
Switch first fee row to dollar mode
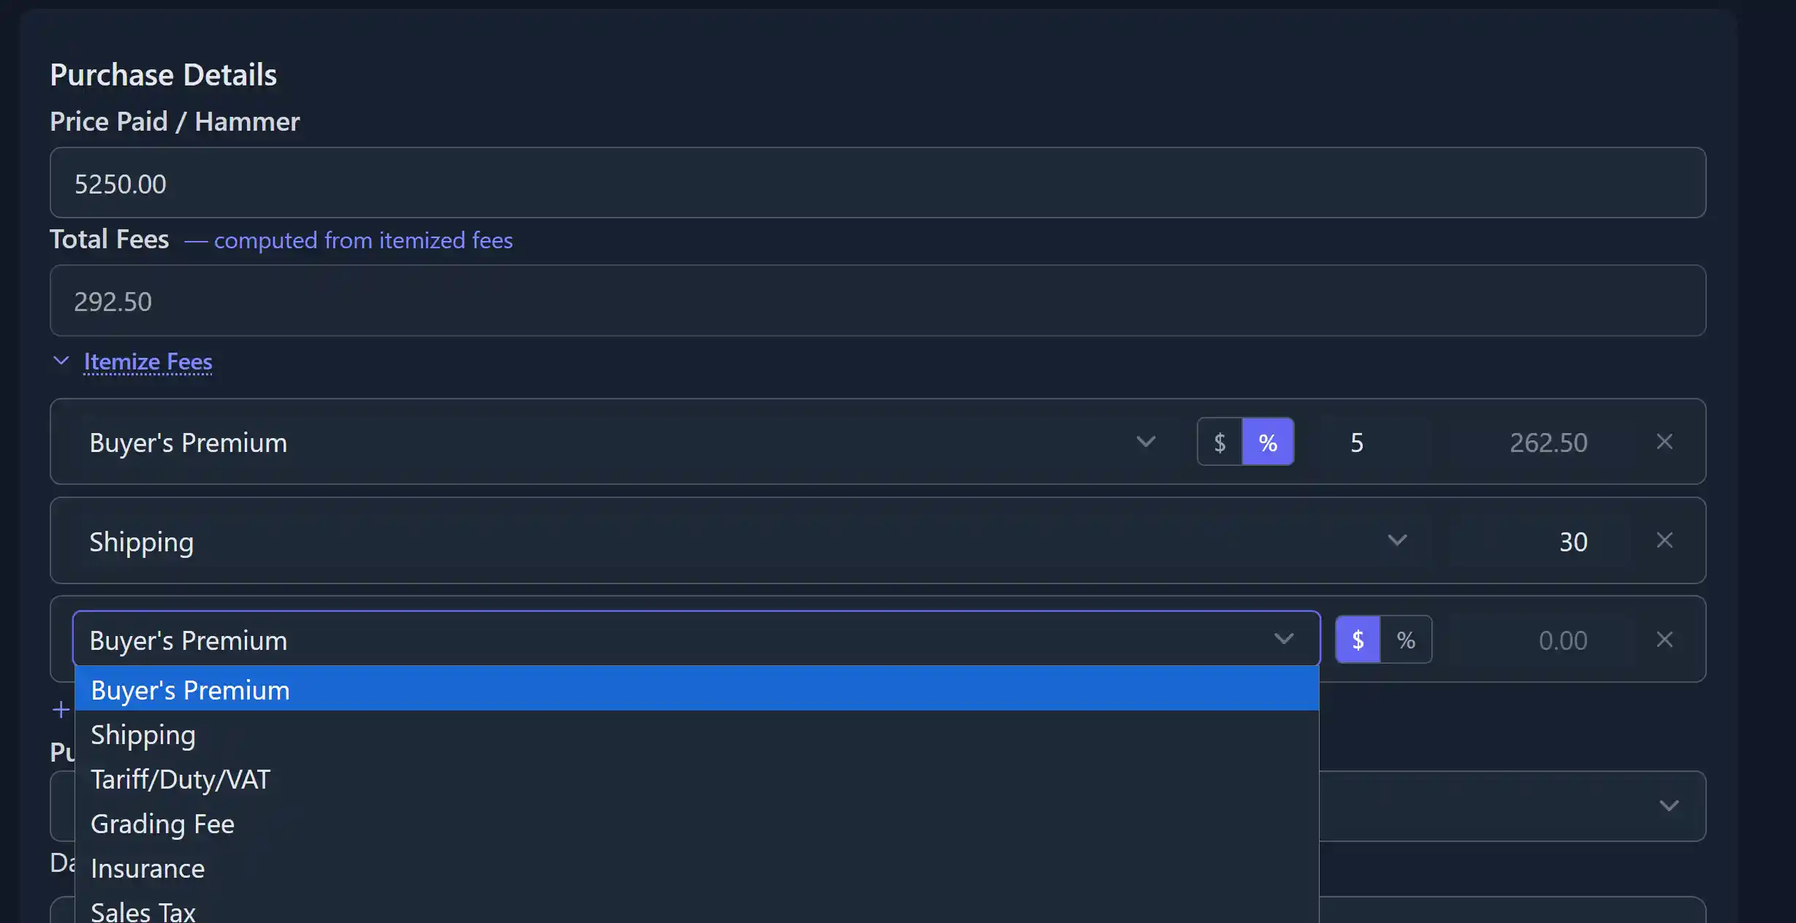1219,442
